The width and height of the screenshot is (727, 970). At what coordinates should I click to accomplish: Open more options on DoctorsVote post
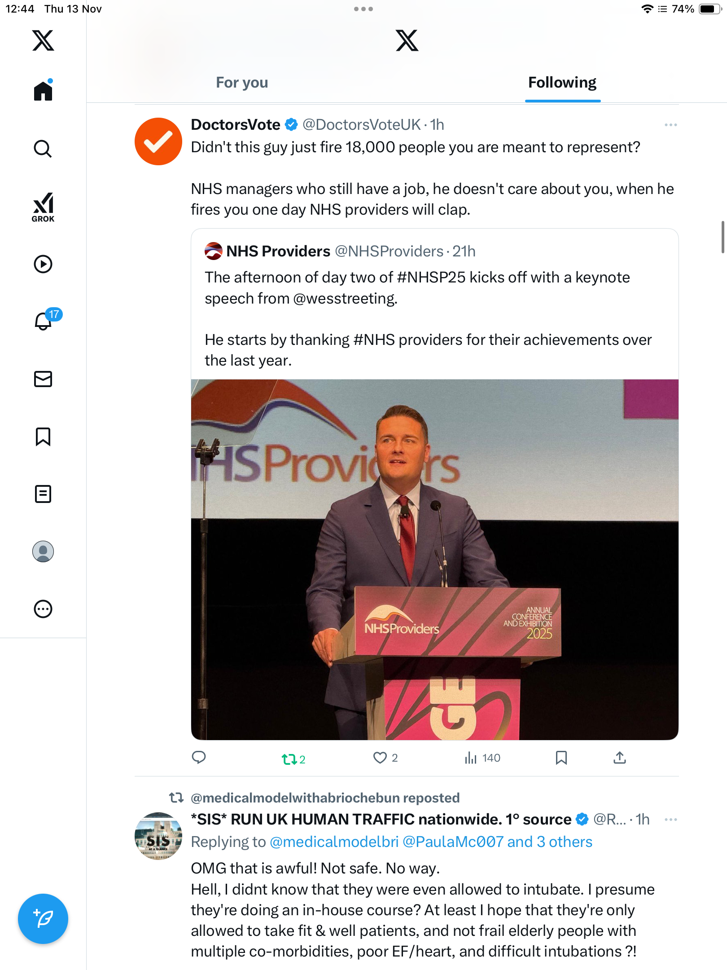click(x=670, y=125)
